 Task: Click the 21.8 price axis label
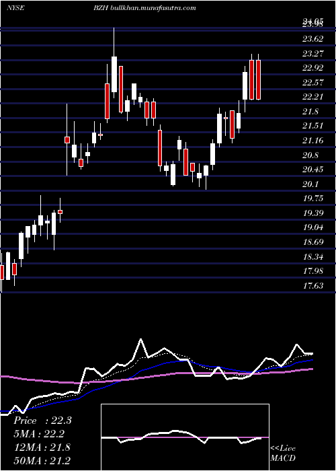pos(310,112)
